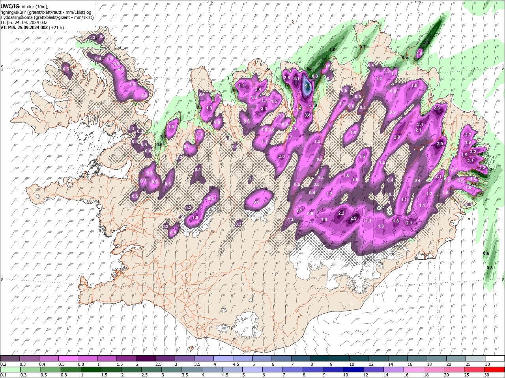This screenshot has width=505, height=378.
Task: Select the snow-scale swatch between 1 and 1.5
Action: 107,358
